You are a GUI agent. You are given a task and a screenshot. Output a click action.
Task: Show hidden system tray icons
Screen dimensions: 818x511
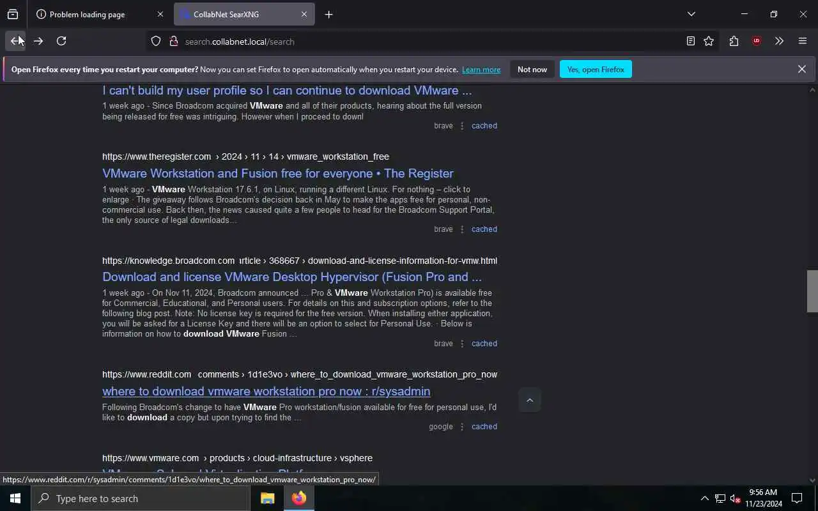pyautogui.click(x=704, y=498)
